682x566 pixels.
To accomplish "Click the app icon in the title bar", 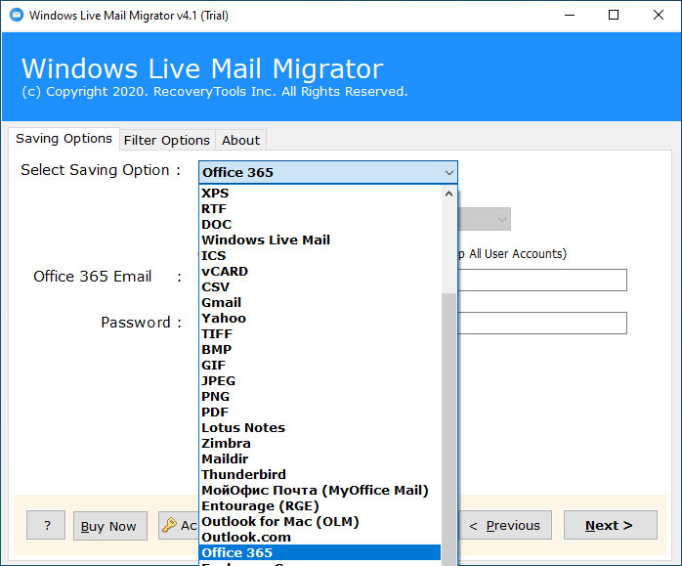I will [17, 15].
